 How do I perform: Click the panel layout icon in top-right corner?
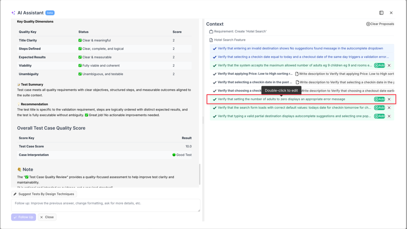point(381,13)
